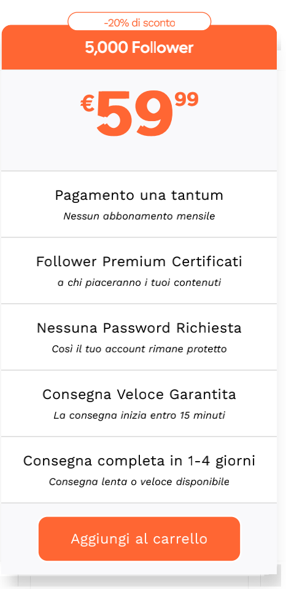
Task: Click the orange card header bar
Action: [139, 47]
